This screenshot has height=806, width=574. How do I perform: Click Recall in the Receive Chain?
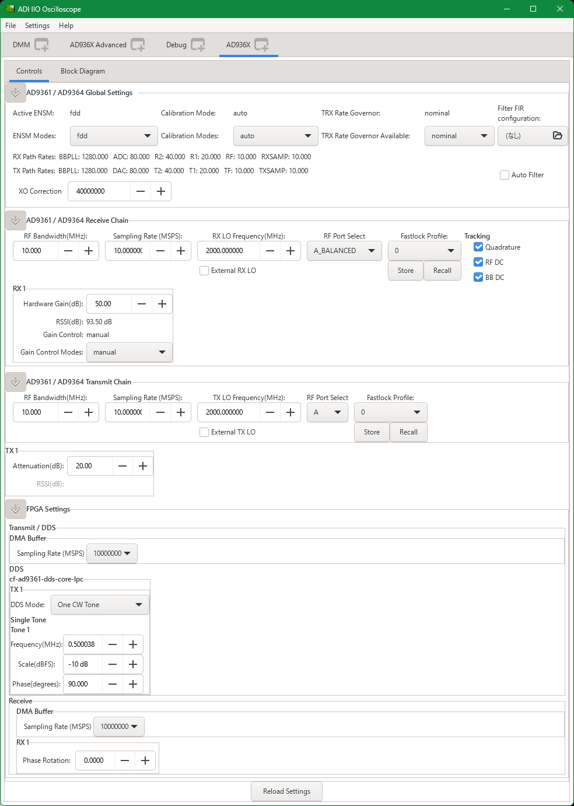click(442, 271)
